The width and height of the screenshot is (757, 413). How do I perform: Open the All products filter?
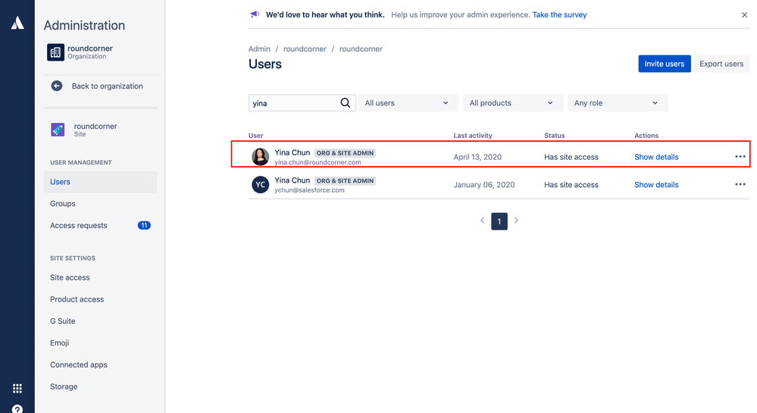tap(512, 103)
